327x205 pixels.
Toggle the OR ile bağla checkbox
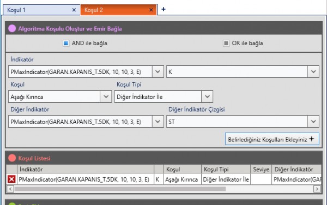click(x=226, y=44)
